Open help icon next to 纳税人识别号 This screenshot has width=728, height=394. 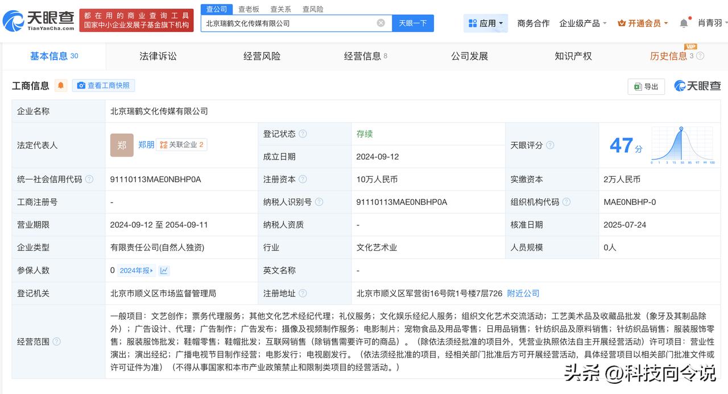click(x=319, y=202)
